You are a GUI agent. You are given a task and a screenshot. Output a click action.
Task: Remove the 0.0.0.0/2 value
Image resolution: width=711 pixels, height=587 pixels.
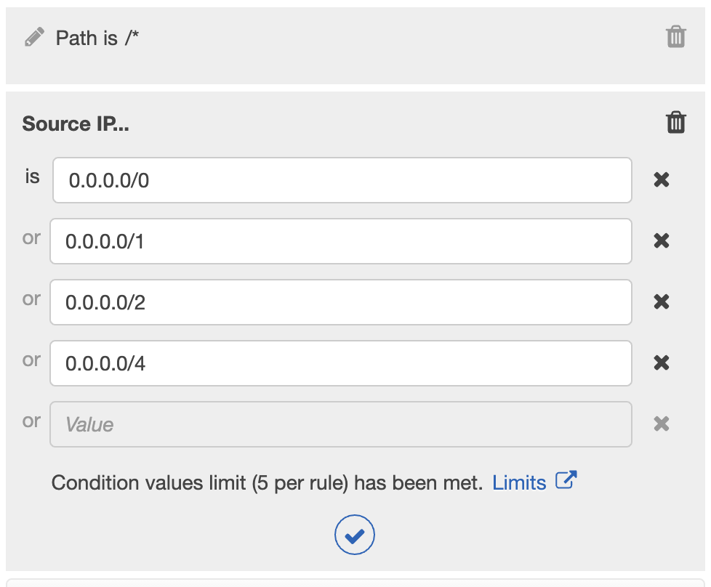point(661,302)
